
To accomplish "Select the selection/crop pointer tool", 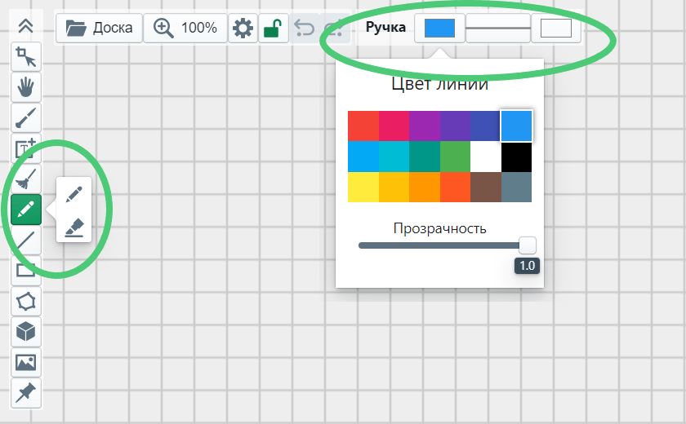I will click(26, 57).
